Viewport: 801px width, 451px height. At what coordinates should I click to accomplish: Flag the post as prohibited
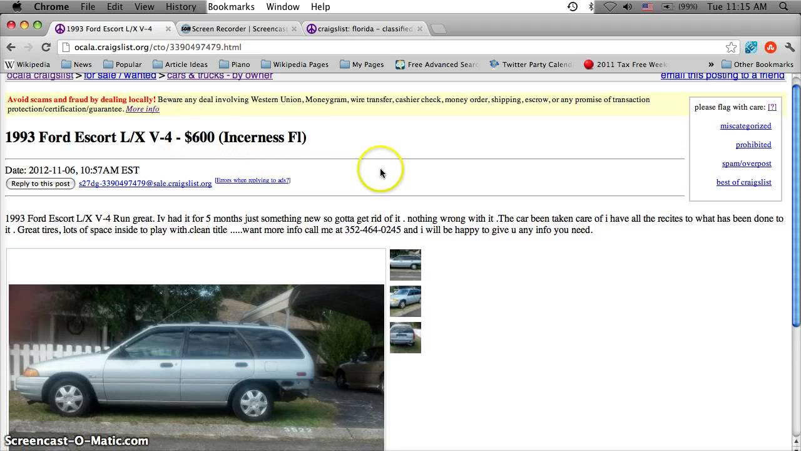tap(753, 145)
